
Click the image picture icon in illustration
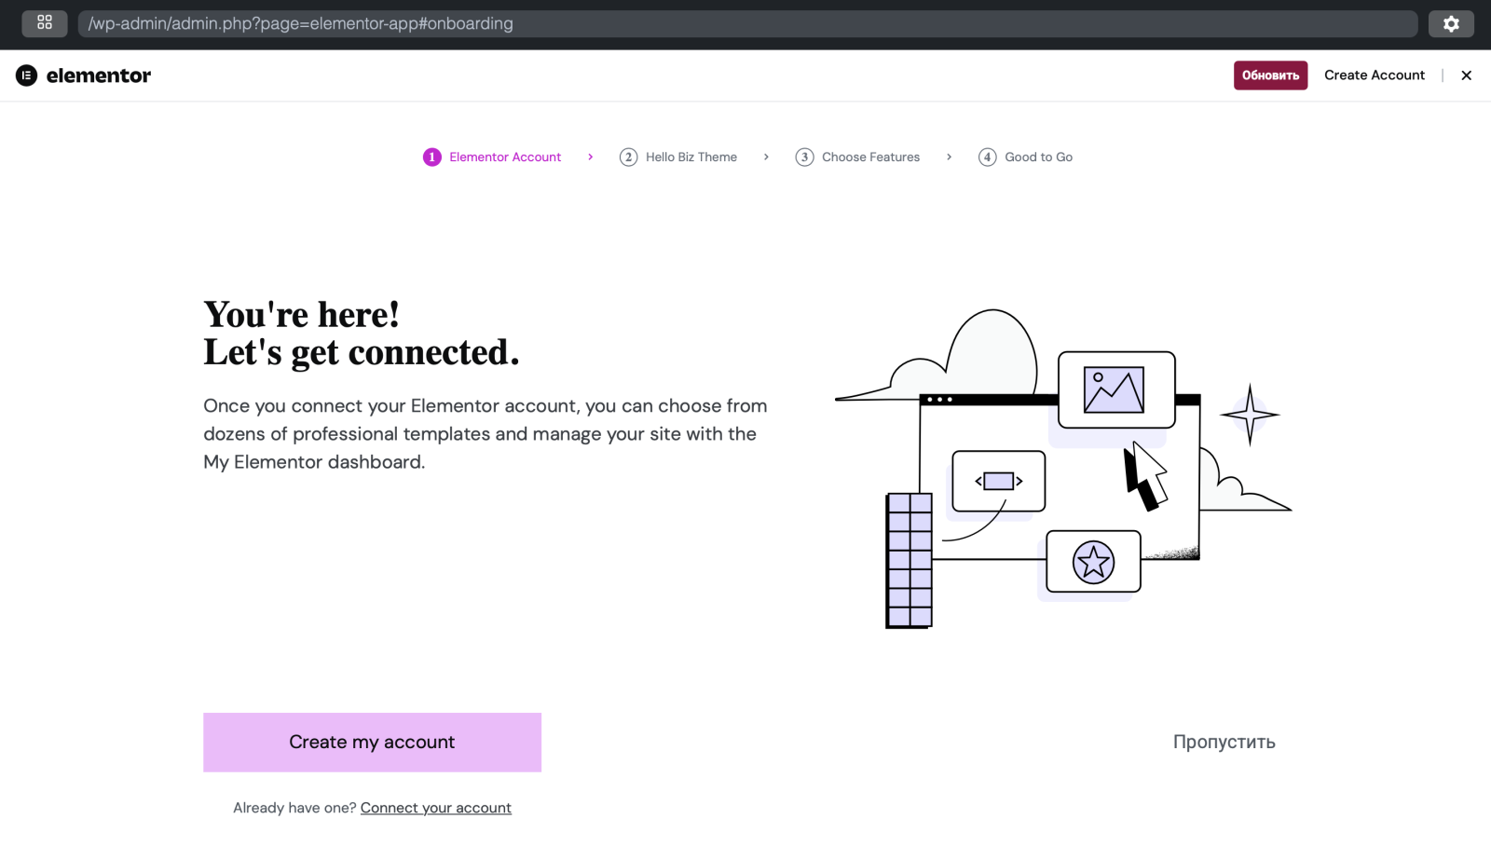click(1114, 389)
